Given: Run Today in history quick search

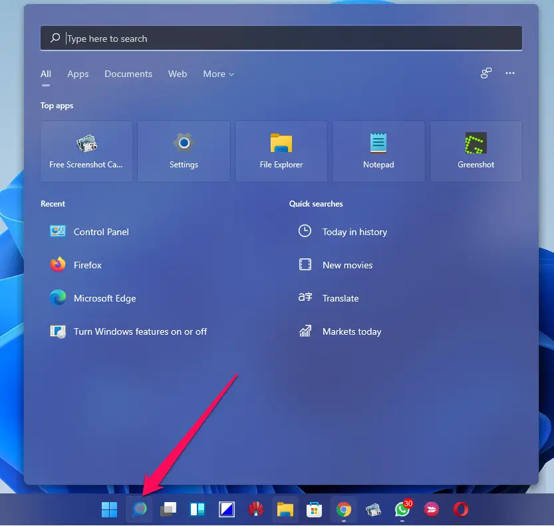Looking at the screenshot, I should (x=343, y=232).
